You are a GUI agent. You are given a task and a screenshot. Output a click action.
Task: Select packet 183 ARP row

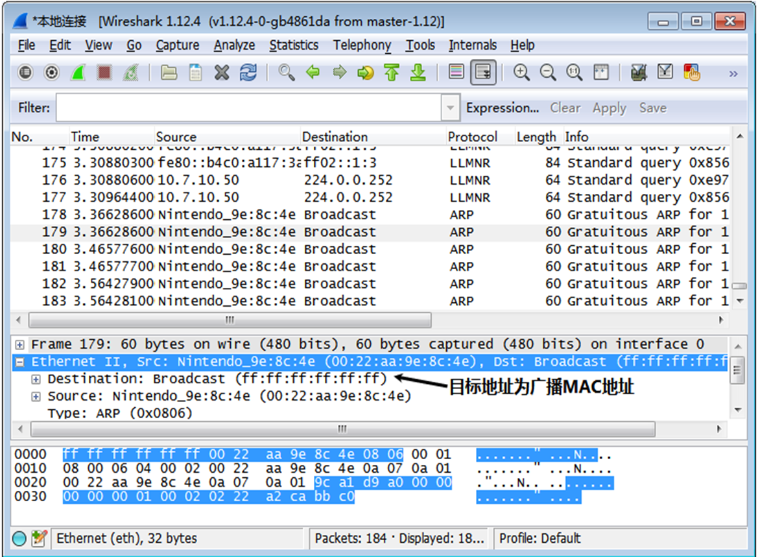coord(370,302)
